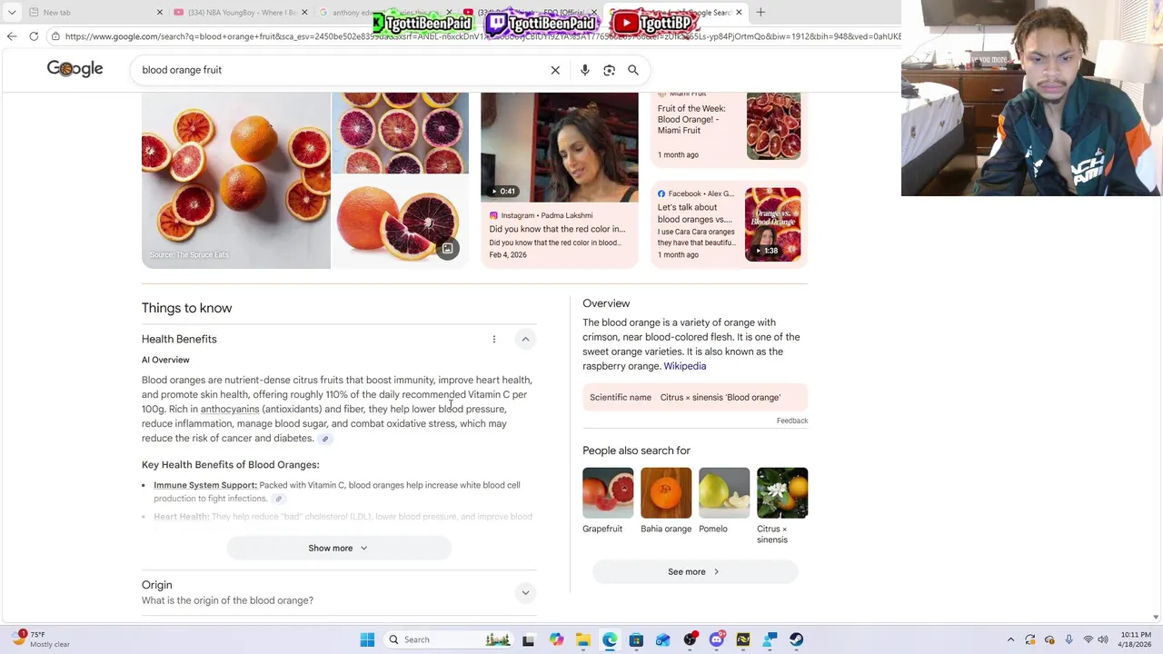Play the 0:41 Instagram video thumbnail

coord(560,147)
